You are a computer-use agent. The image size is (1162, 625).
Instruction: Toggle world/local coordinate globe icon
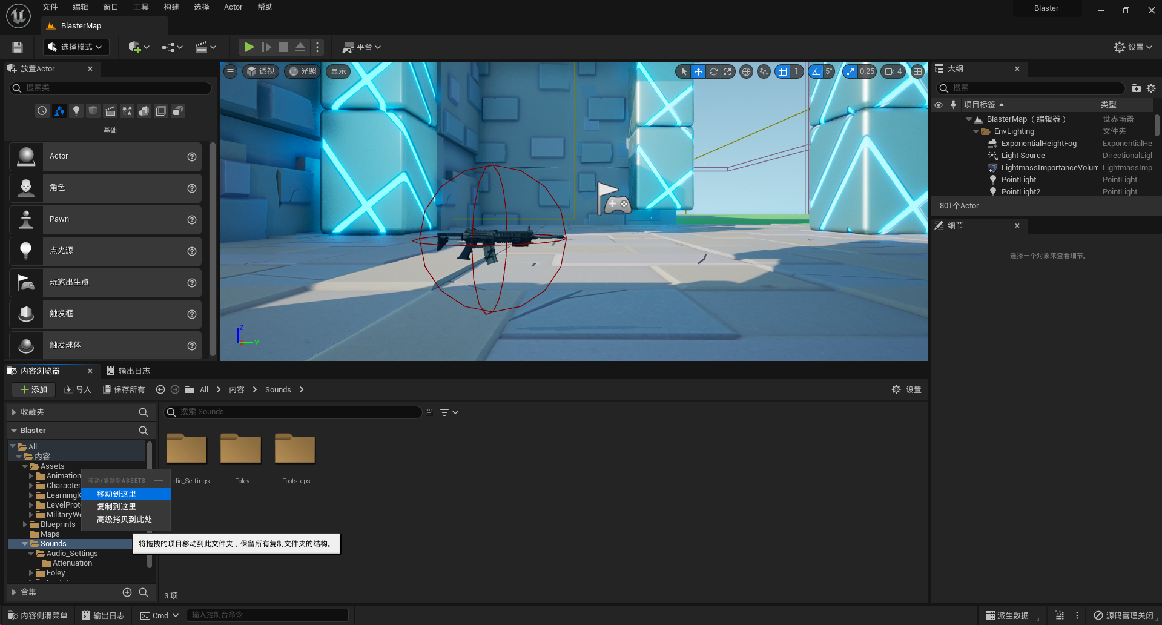click(x=747, y=71)
